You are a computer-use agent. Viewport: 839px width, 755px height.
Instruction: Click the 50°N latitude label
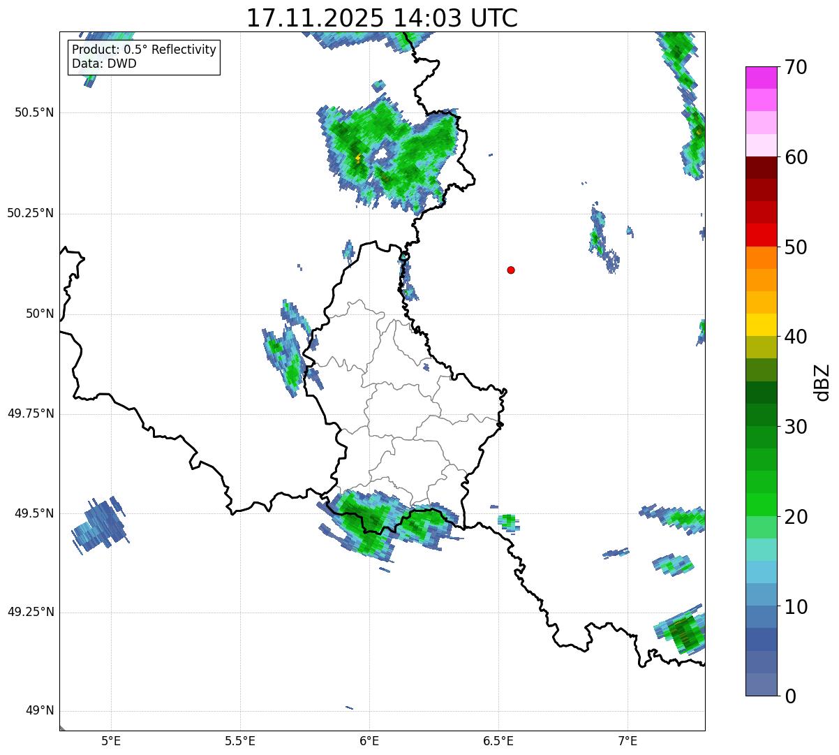click(x=40, y=314)
